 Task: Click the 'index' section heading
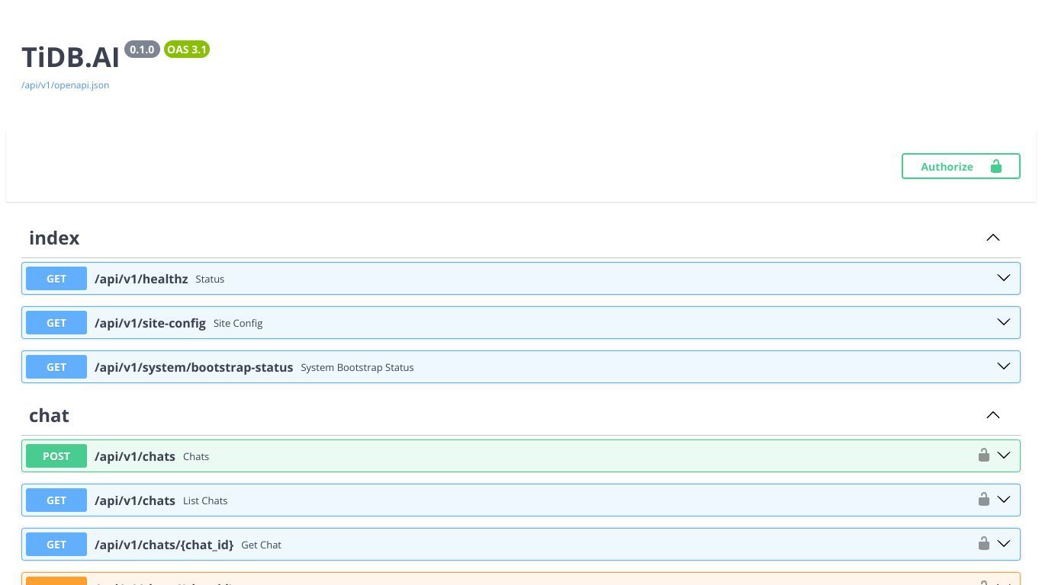point(54,238)
